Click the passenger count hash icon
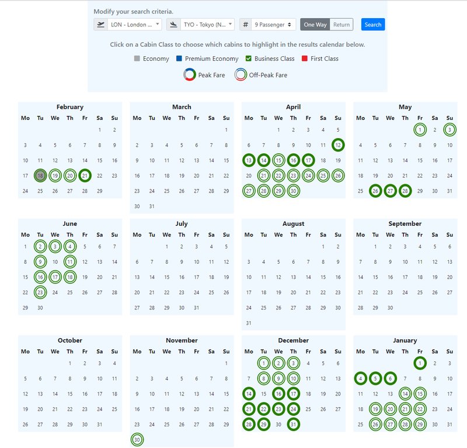The width and height of the screenshot is (467, 448). click(x=246, y=25)
